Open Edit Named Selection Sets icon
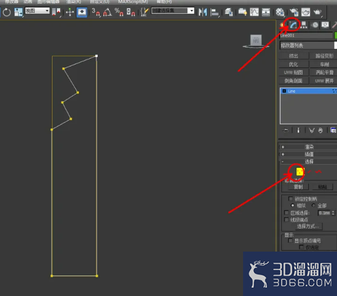The width and height of the screenshot is (337, 296). pos(144,12)
